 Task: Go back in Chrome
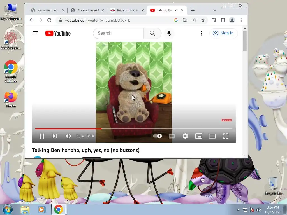(x=31, y=20)
